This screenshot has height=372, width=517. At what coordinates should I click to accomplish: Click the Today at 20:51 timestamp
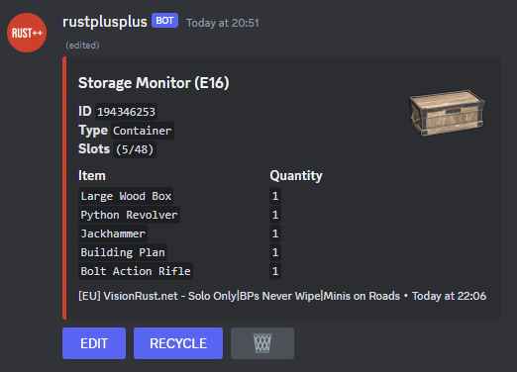click(223, 23)
